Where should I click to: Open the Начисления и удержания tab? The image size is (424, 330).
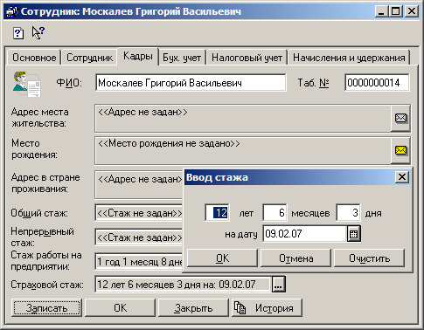click(349, 58)
